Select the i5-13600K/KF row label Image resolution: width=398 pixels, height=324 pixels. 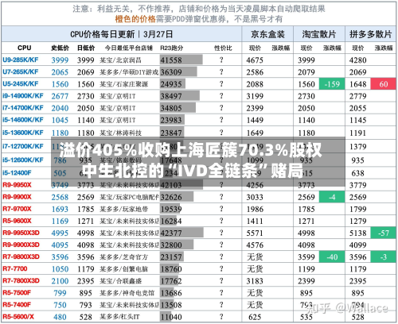coord(23,133)
